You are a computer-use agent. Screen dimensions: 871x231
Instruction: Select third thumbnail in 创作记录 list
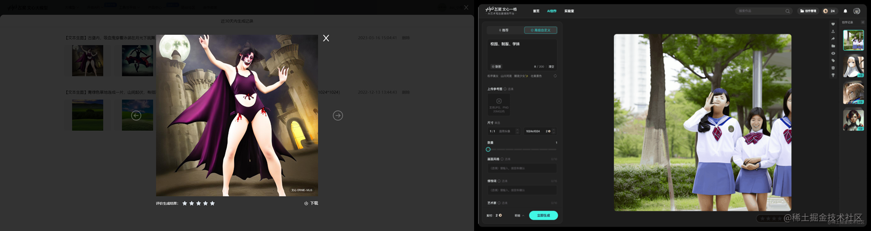pos(853,93)
